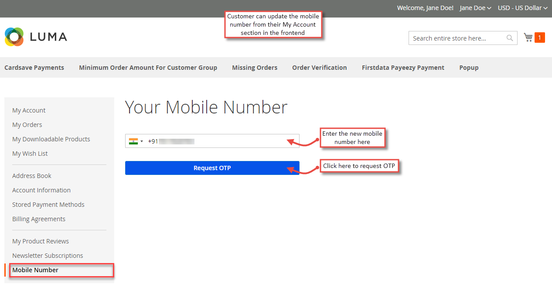
Task: Switch to the Cardsave Payments menu
Action: pyautogui.click(x=34, y=67)
